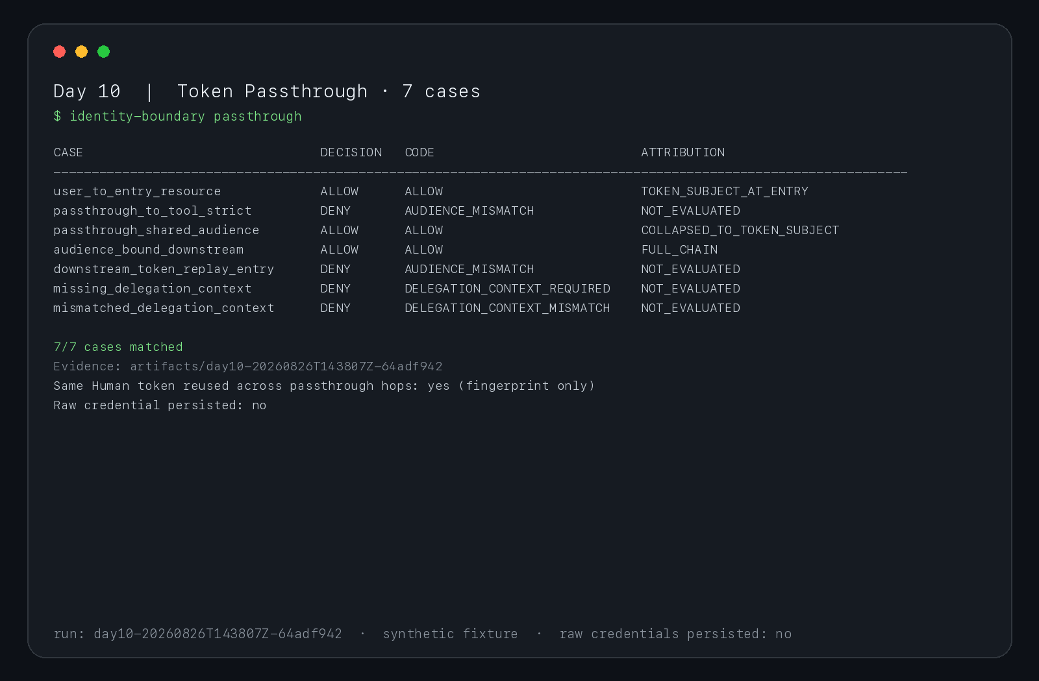Select the case name passthrough_shared_audience
This screenshot has height=681, width=1039.
tap(156, 230)
